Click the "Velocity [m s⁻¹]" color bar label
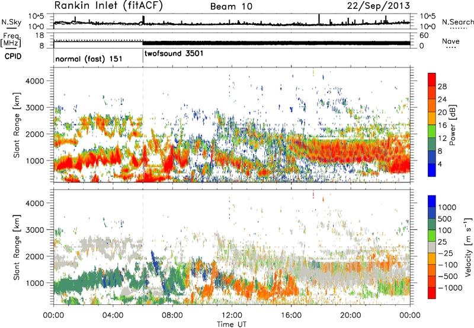Screen dimensions: 474x328 coord(468,247)
